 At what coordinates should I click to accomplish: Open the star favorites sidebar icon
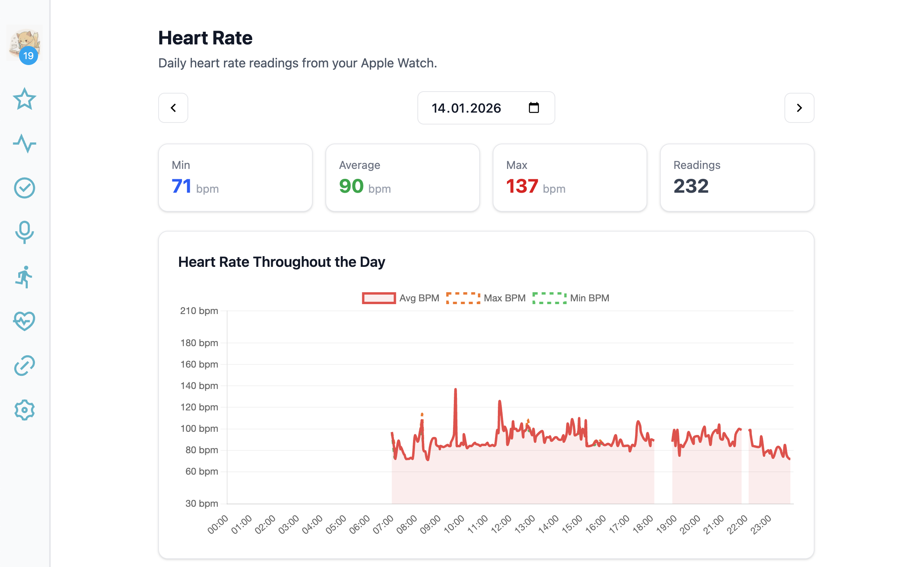click(25, 99)
